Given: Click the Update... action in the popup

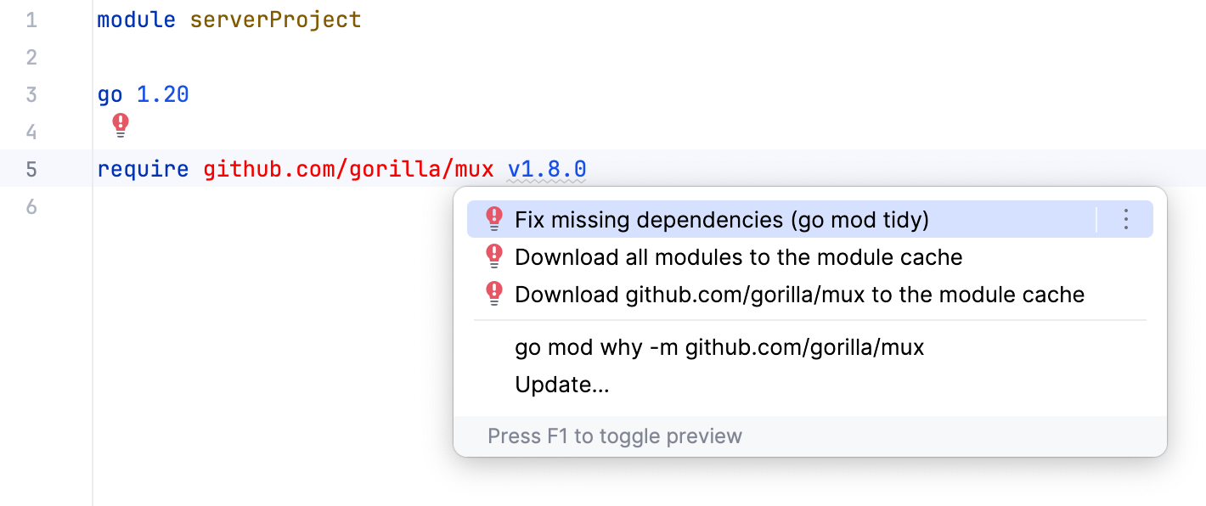Looking at the screenshot, I should tap(561, 384).
